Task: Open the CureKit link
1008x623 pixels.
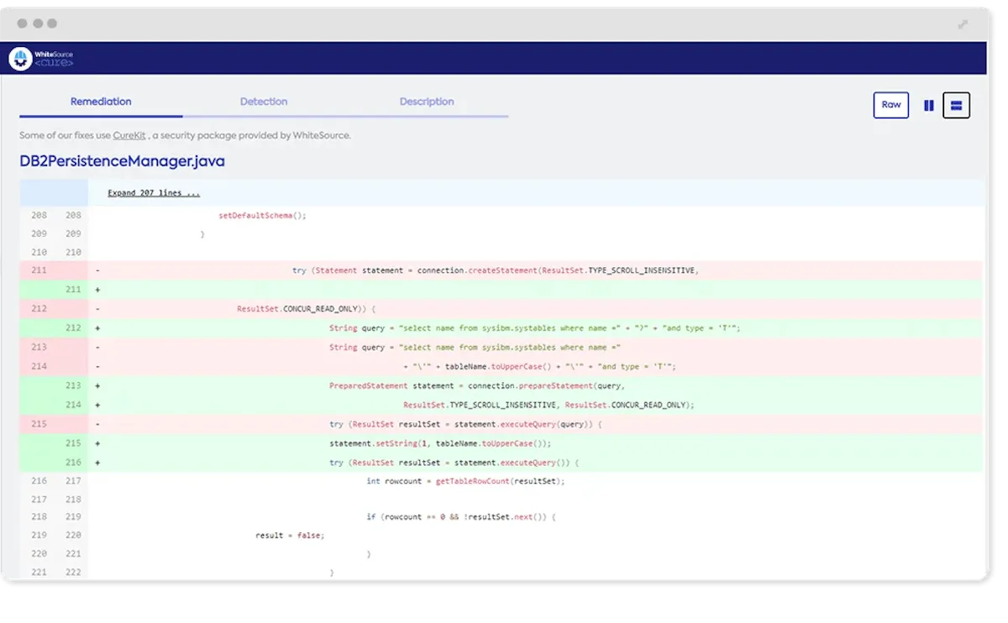Action: (x=129, y=135)
